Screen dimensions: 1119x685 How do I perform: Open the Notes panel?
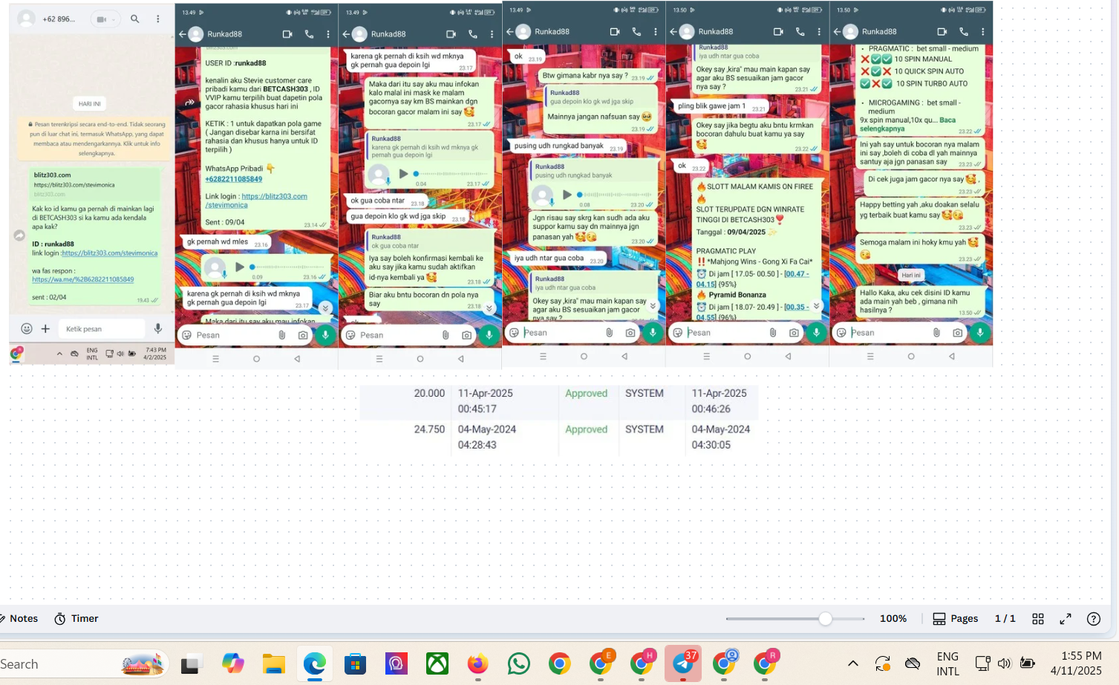[x=19, y=618]
